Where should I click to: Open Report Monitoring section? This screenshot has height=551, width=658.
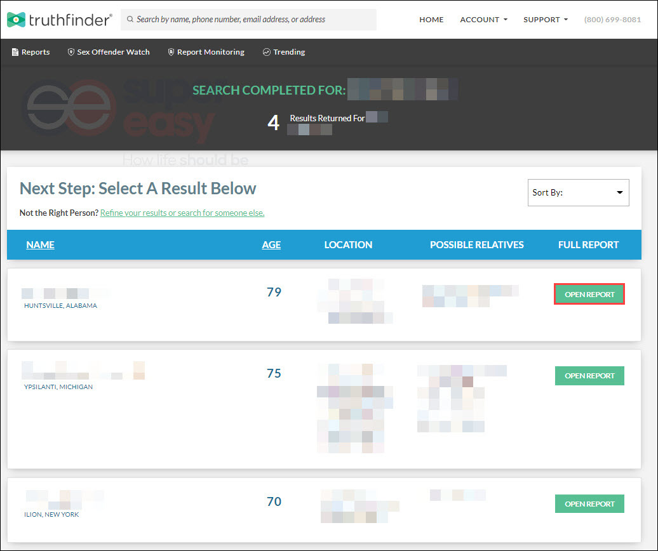(206, 52)
